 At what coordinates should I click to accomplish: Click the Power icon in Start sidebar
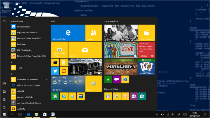pyautogui.click(x=4, y=107)
